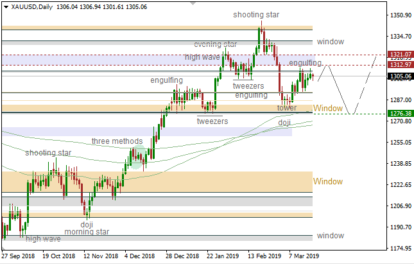The height and width of the screenshot is (264, 414).
Task: Click the orange Window label near 1287
Action: coord(328,108)
